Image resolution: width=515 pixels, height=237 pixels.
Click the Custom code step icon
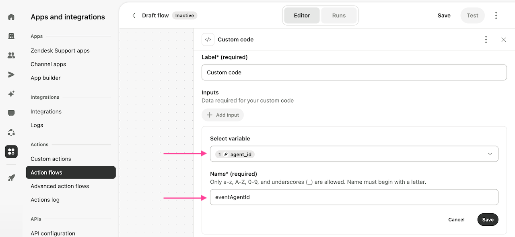coord(208,40)
